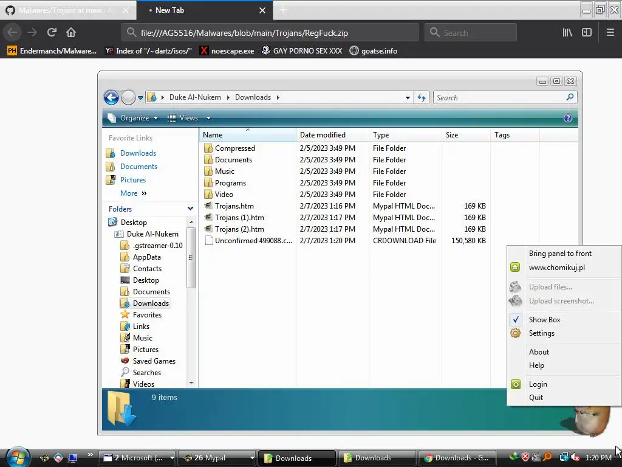The height and width of the screenshot is (467, 622).
Task: Focus the browser Search box
Action: pos(471,33)
